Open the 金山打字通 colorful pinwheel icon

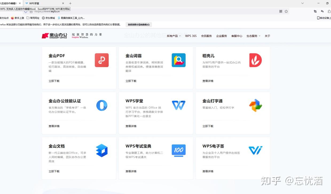point(255,105)
